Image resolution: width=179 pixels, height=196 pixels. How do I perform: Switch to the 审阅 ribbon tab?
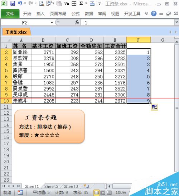point(102,14)
